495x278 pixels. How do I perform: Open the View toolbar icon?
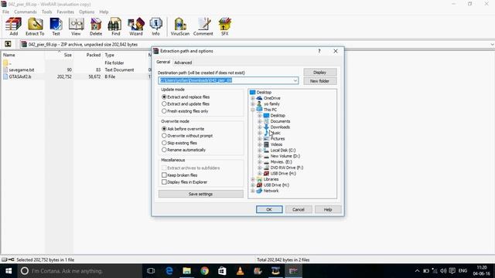point(76,26)
